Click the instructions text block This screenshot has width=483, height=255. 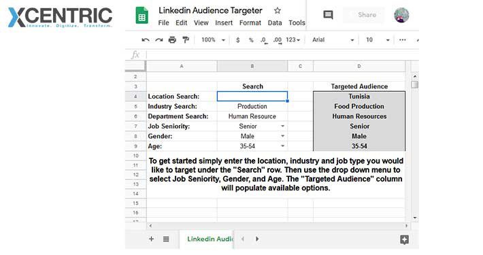276,174
